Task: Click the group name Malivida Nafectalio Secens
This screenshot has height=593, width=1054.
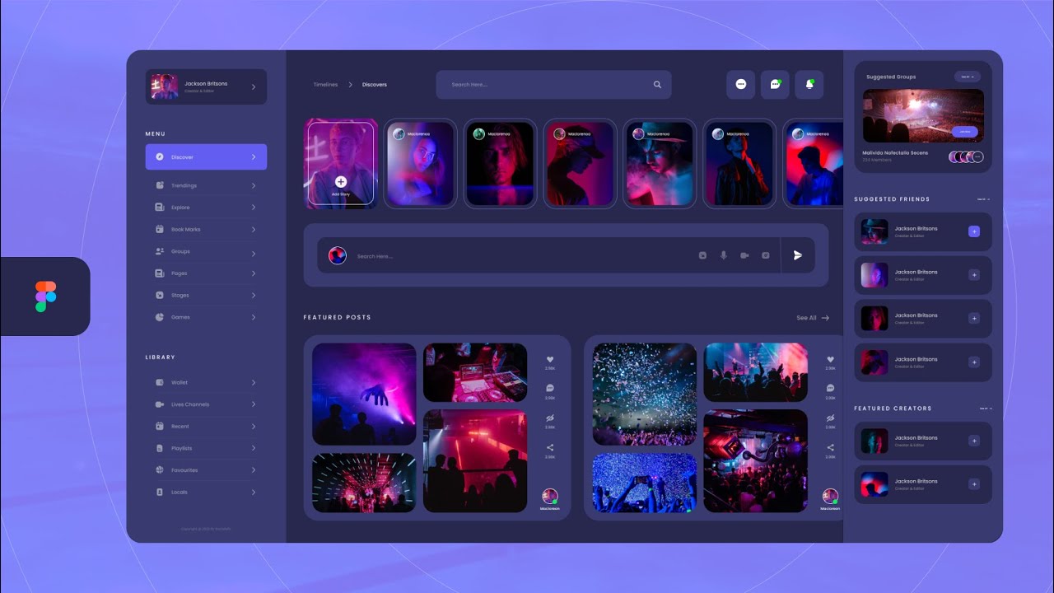Action: 895,153
